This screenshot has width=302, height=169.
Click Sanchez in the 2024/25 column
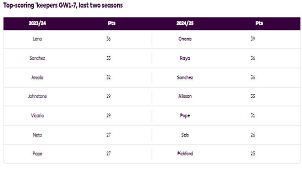pos(185,77)
